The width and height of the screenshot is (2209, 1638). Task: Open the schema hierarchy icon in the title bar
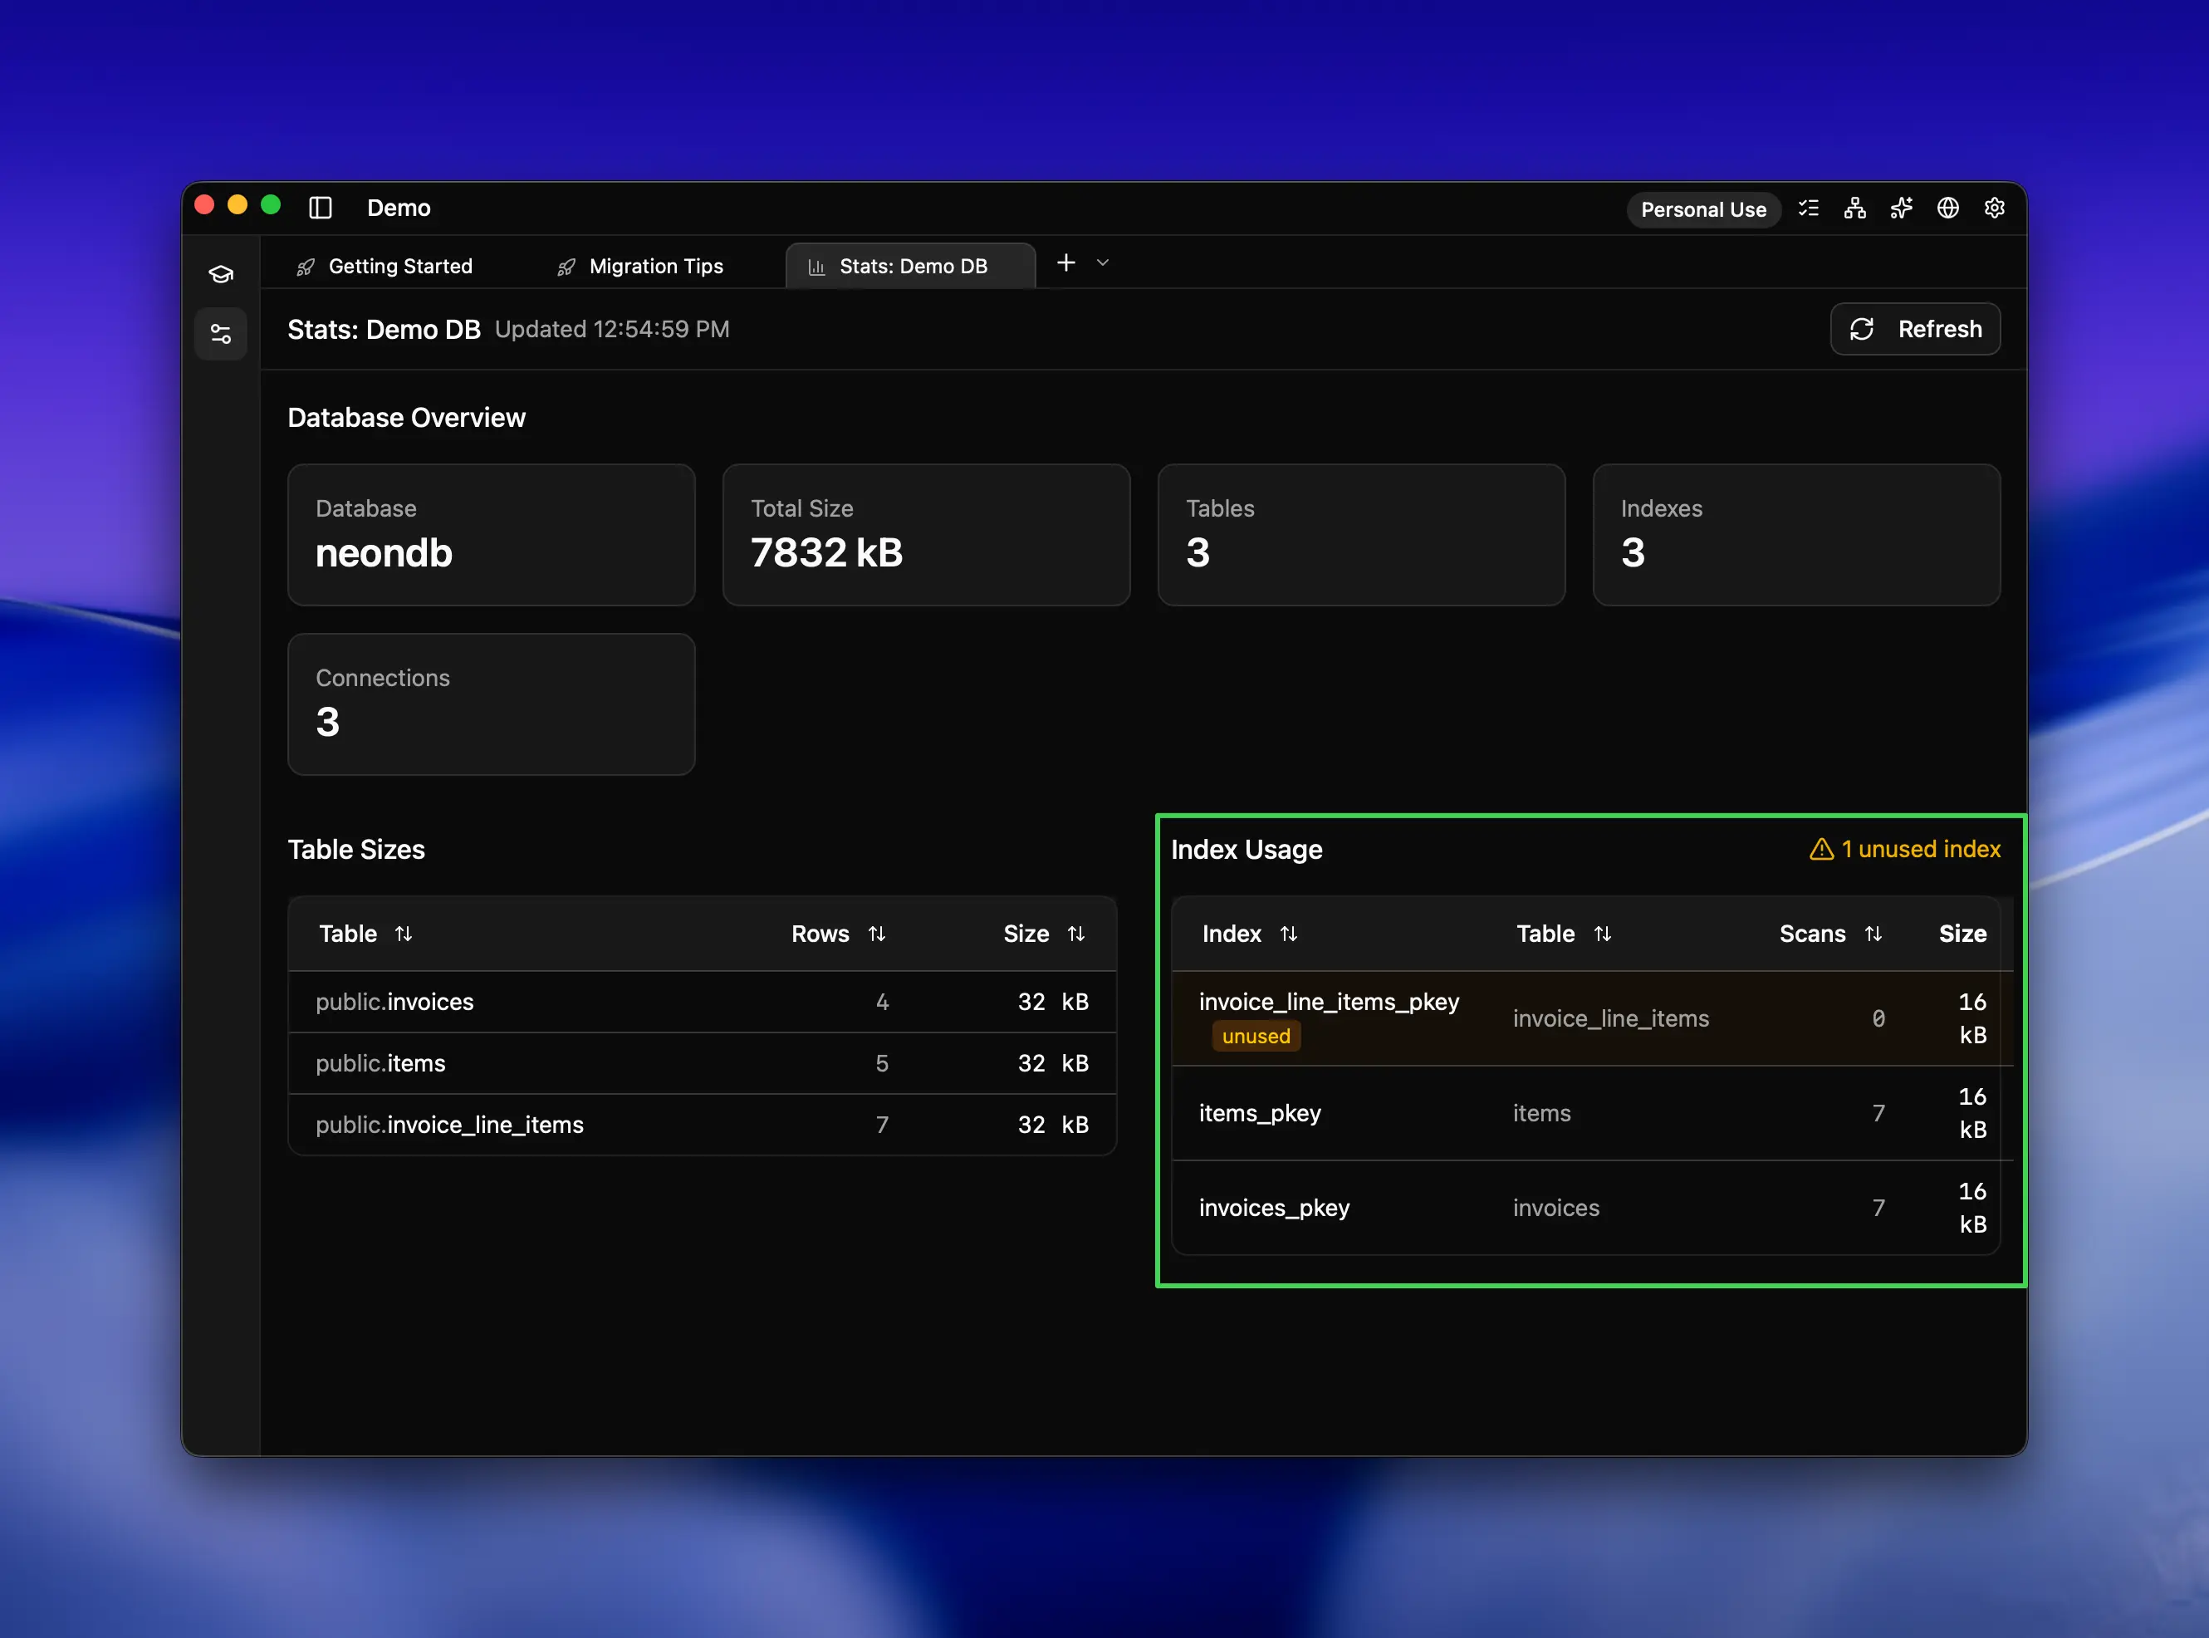(x=1854, y=208)
